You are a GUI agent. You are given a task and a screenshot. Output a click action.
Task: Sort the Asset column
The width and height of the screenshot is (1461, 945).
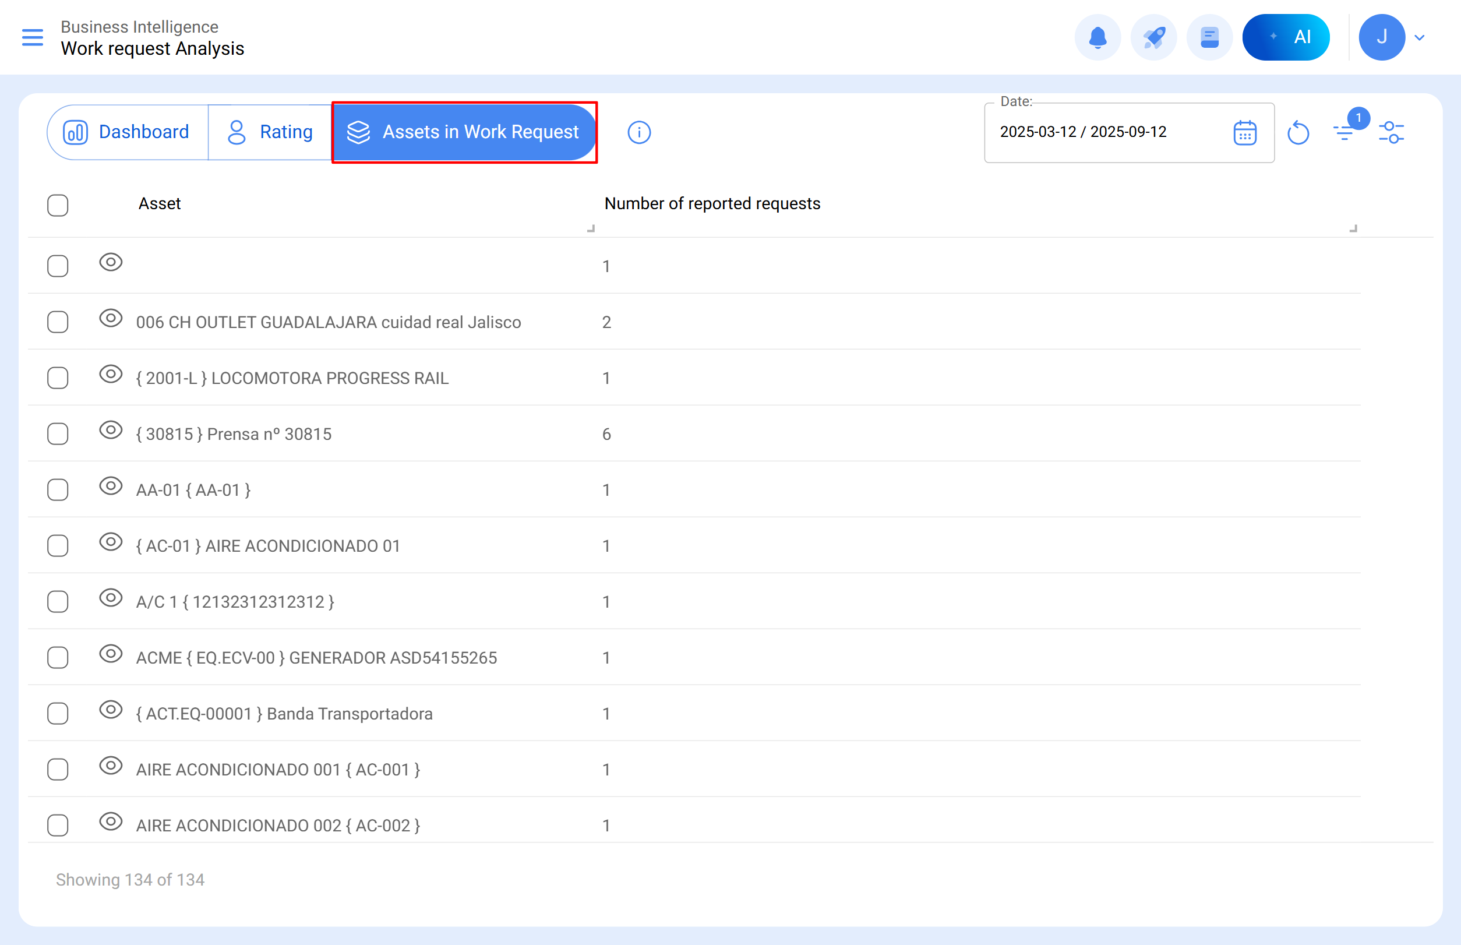click(160, 203)
